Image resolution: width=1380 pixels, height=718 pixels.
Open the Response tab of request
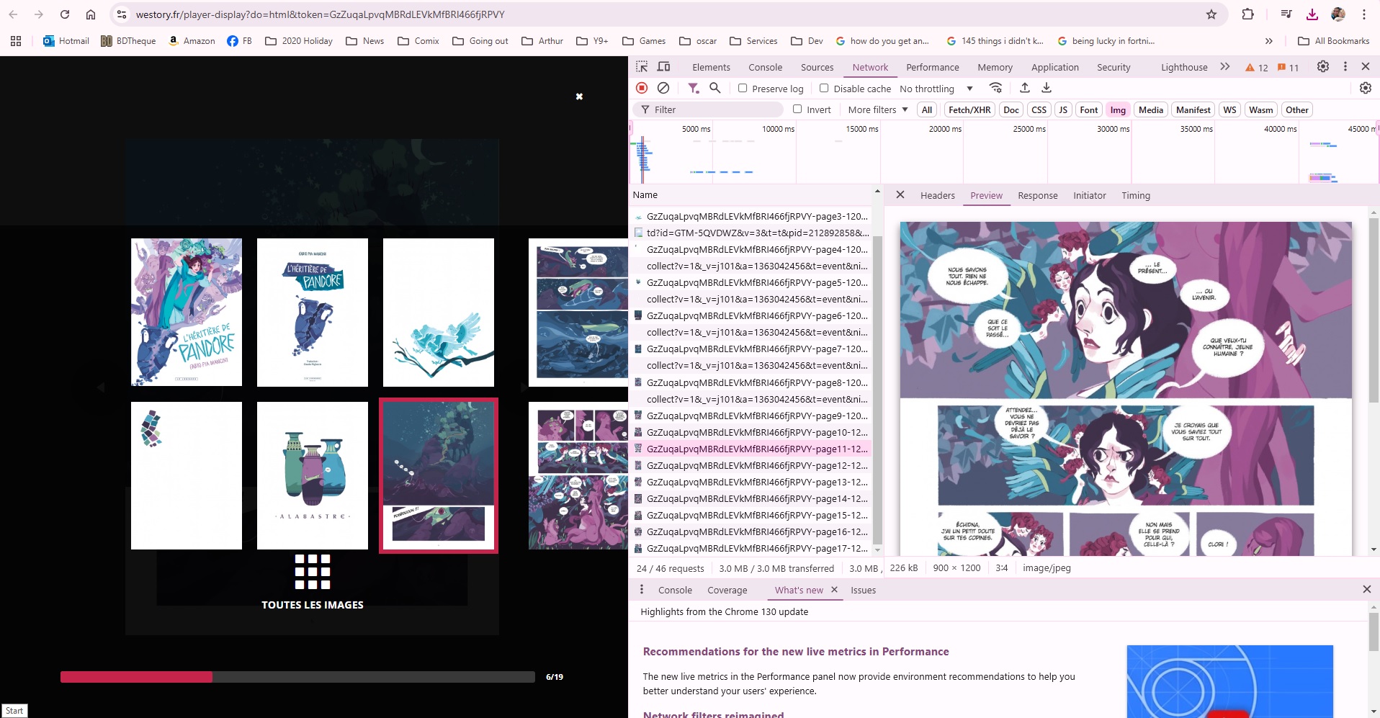1037,195
